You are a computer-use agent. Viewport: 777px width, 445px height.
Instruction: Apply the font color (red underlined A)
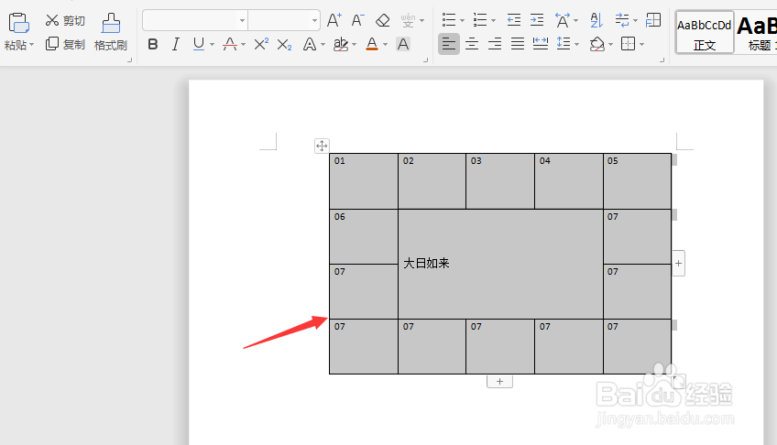pyautogui.click(x=372, y=44)
